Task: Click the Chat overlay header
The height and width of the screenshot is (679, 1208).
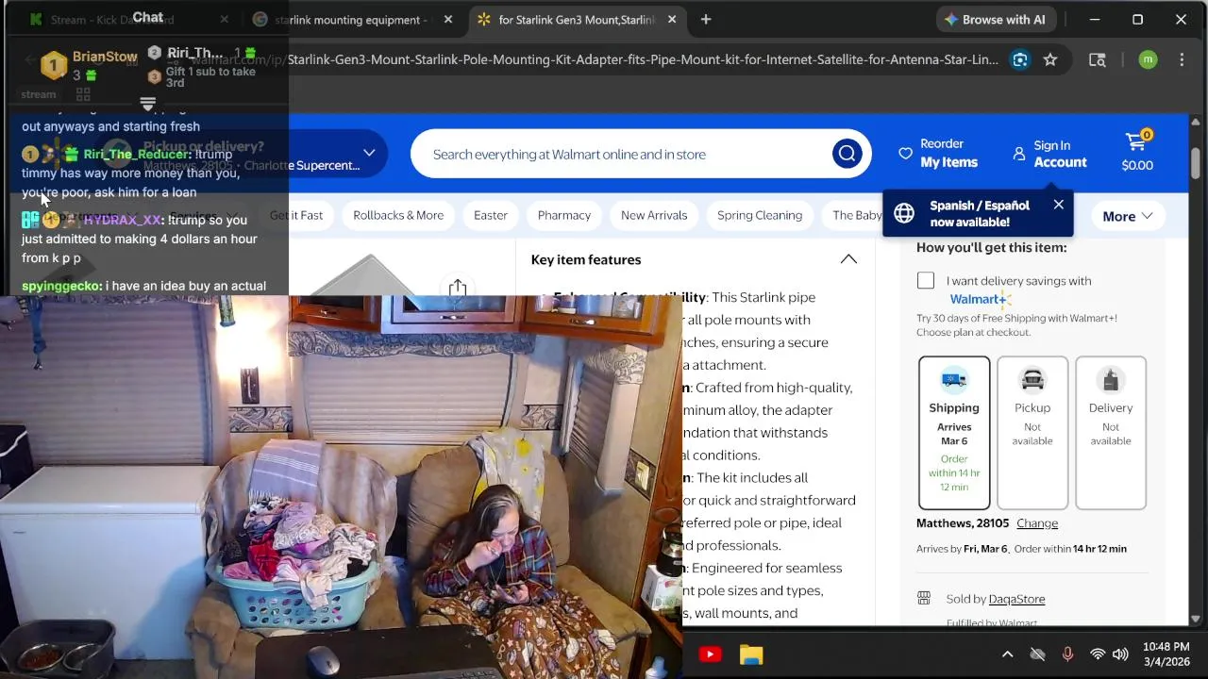Action: tap(147, 17)
